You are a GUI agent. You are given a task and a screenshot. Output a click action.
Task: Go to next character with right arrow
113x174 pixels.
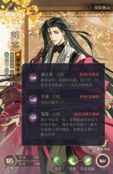point(109,107)
